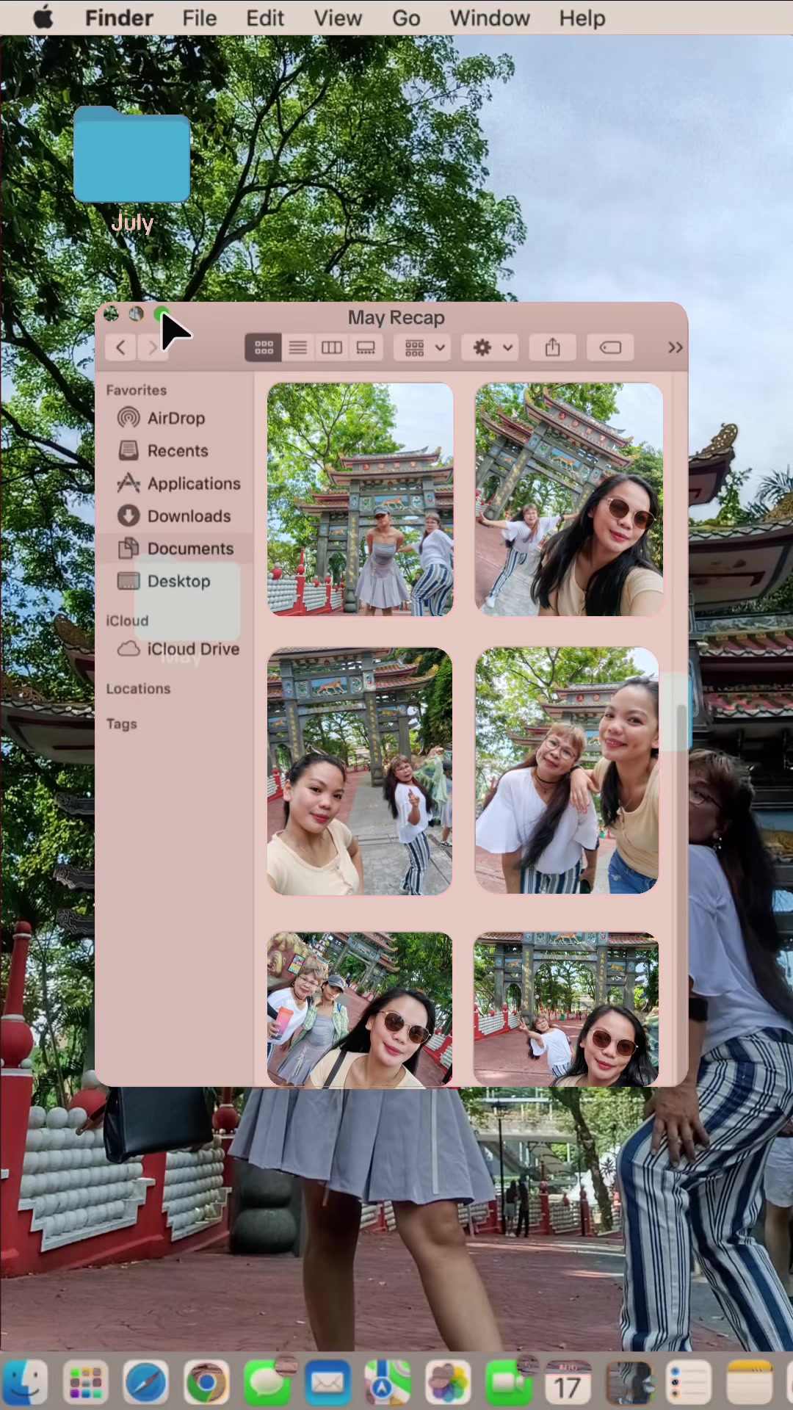Switch to list view mode
This screenshot has height=1410, width=793.
297,347
